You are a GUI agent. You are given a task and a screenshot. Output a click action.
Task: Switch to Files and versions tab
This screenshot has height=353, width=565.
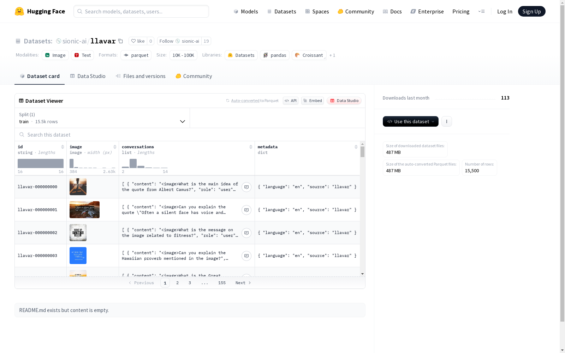[141, 76]
